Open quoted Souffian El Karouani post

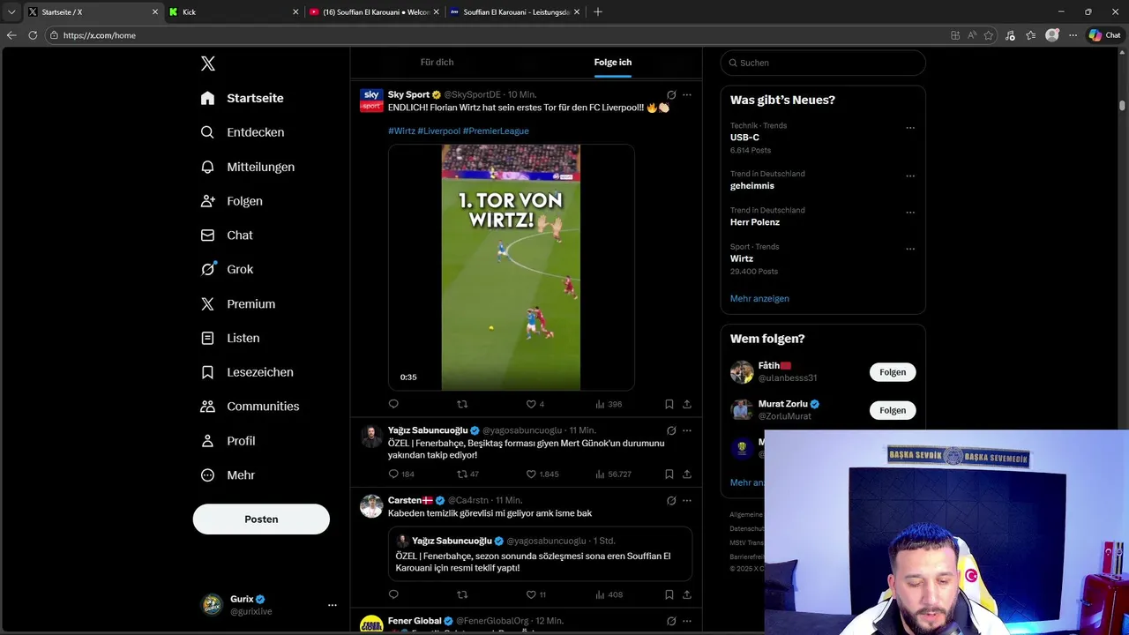pos(540,554)
